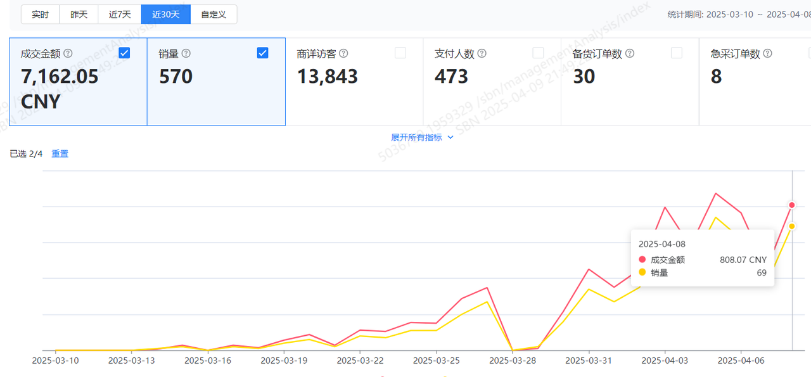Click help icon next to 成交金额

pyautogui.click(x=68, y=54)
